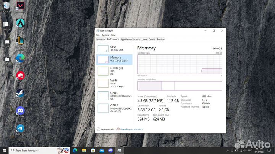Launch the VALORANT desktop shortcut
This screenshot has width=275, height=154.
[x=20, y=6]
